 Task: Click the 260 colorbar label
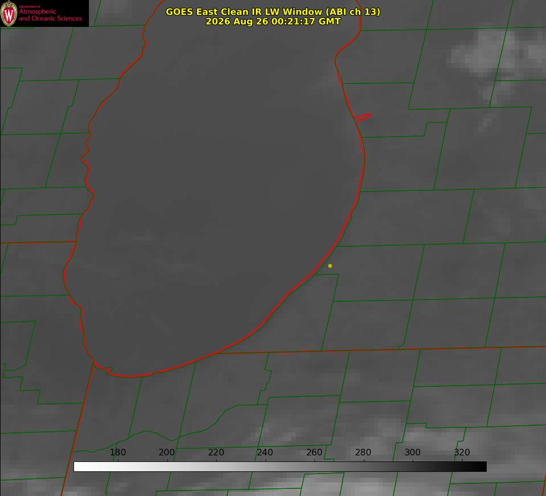click(x=314, y=452)
